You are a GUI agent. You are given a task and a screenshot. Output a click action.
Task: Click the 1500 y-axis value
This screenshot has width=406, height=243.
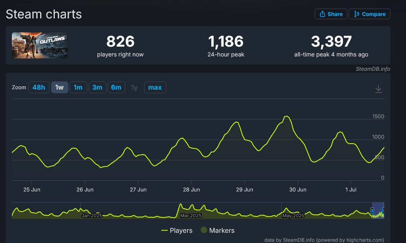tap(378, 117)
